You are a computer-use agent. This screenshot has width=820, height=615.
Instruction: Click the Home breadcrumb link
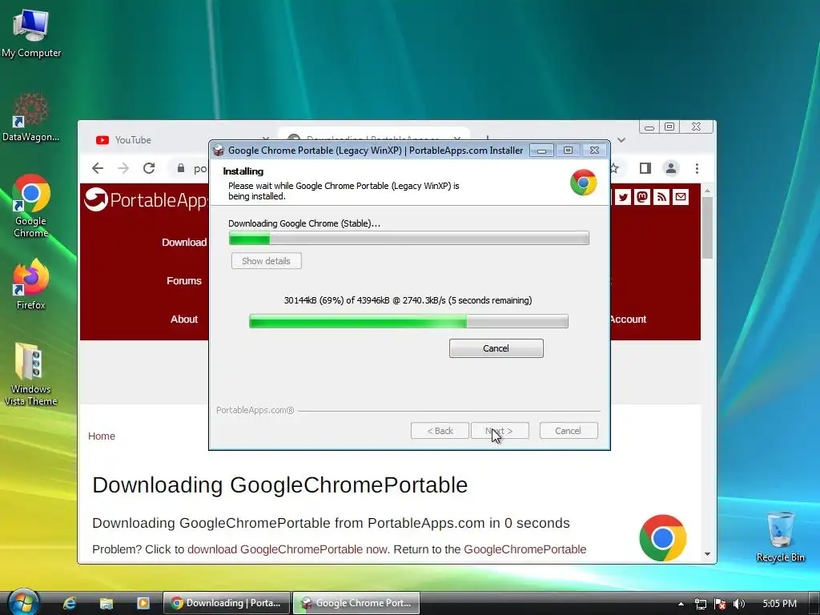click(102, 436)
